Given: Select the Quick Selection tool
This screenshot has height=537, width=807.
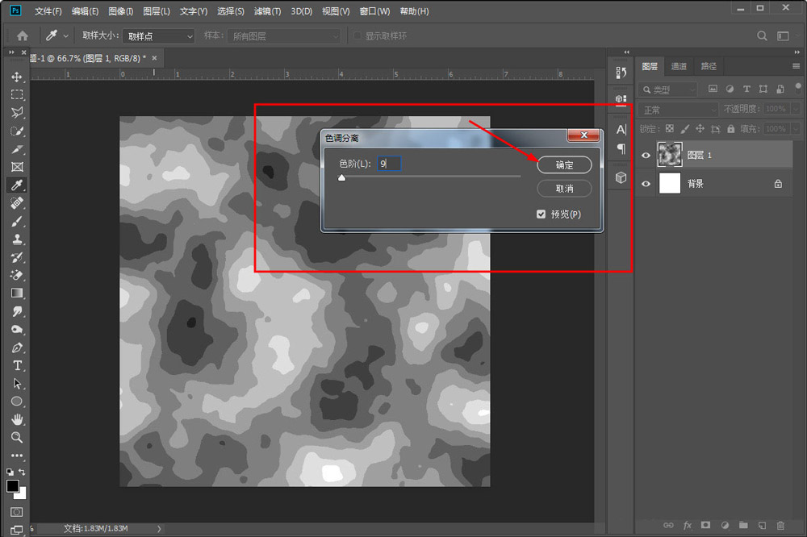Looking at the screenshot, I should (x=17, y=131).
